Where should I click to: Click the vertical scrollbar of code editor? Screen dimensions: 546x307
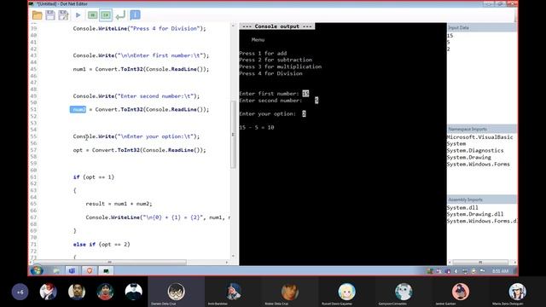tap(233, 134)
